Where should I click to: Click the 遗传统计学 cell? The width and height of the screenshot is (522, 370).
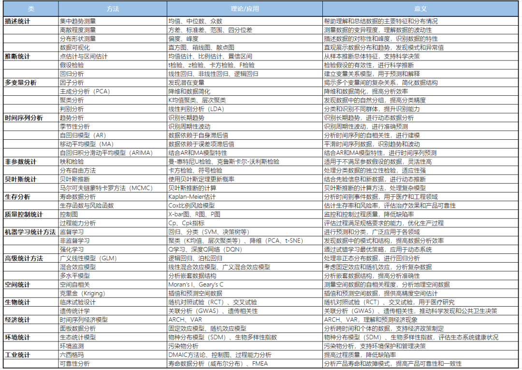pos(113,311)
